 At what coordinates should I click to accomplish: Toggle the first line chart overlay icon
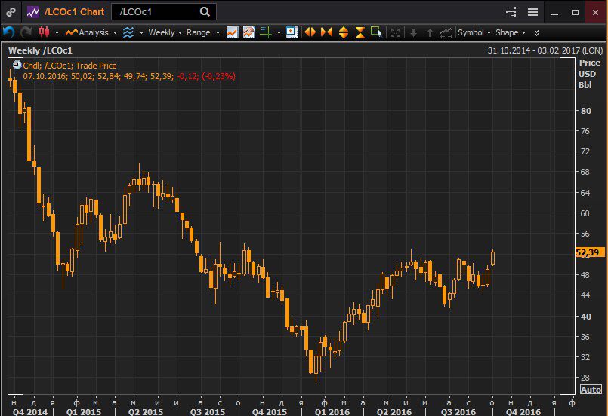(x=233, y=32)
